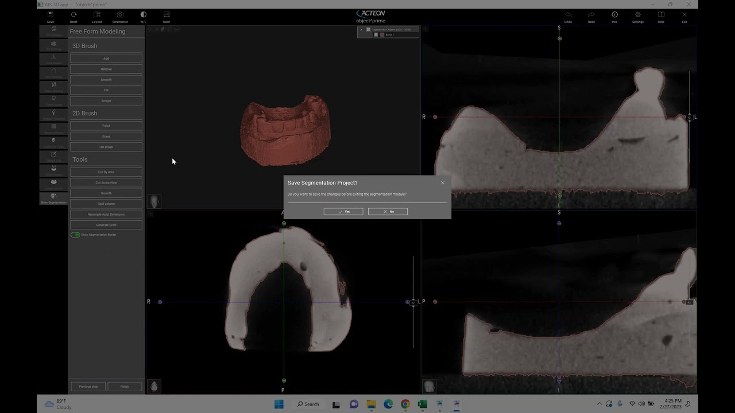
Task: Open File Explorer from taskbar
Action: click(371, 404)
